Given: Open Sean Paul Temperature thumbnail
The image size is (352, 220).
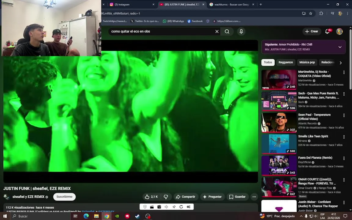Looking at the screenshot, I should [x=279, y=122].
